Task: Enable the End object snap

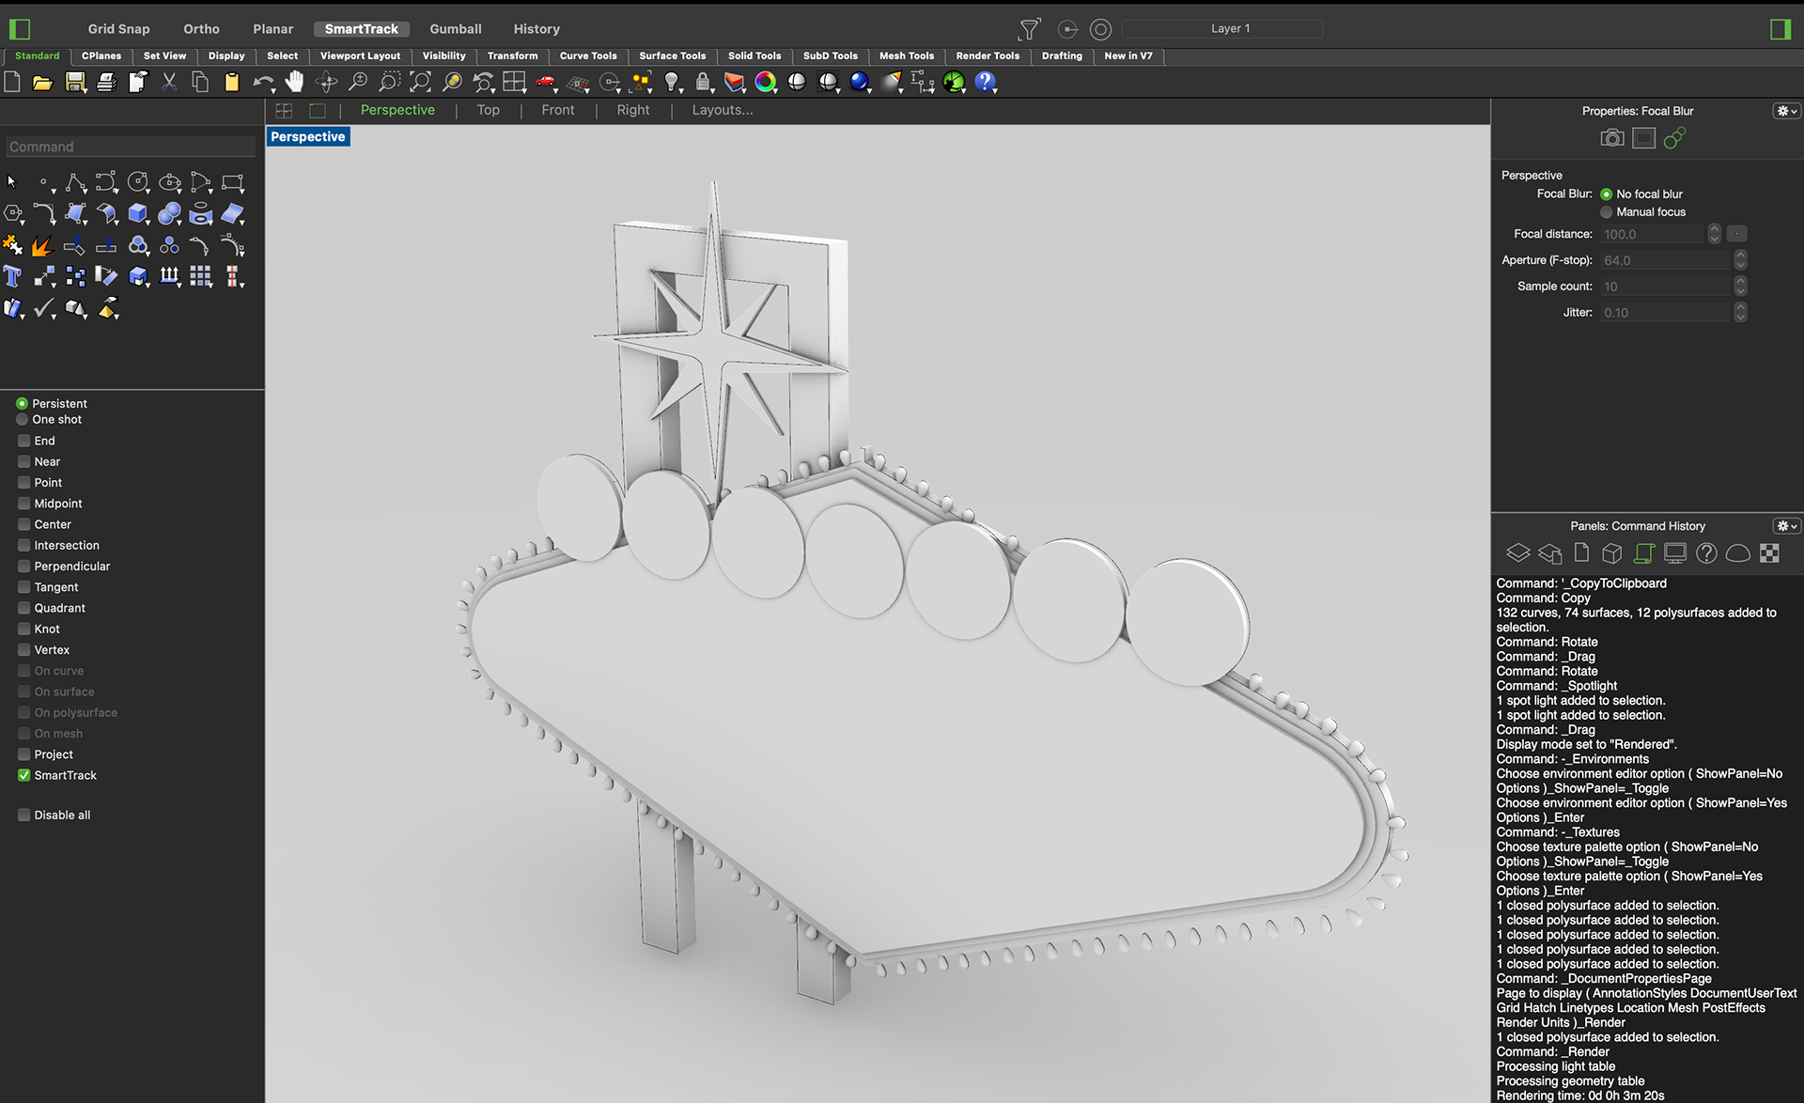Action: pos(24,441)
